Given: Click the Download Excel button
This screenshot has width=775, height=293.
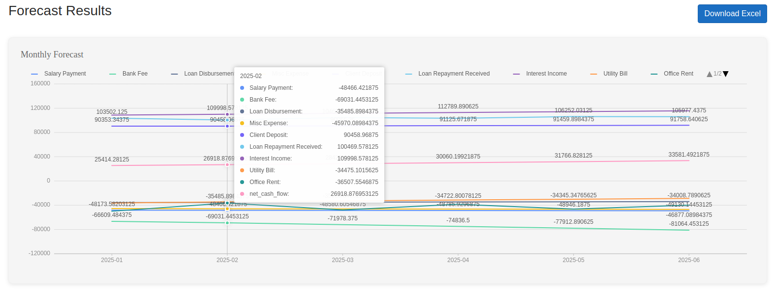Looking at the screenshot, I should pyautogui.click(x=732, y=14).
